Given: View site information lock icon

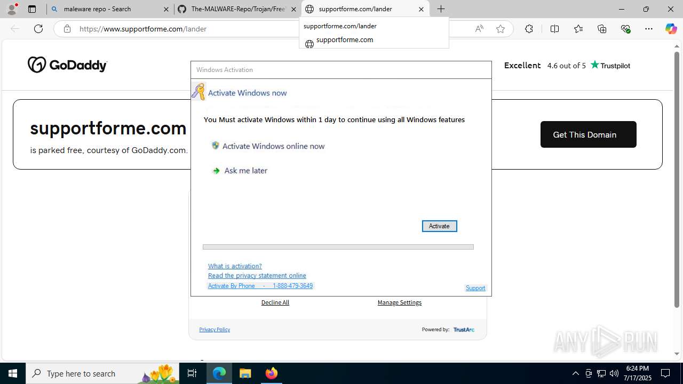Looking at the screenshot, I should click(67, 29).
